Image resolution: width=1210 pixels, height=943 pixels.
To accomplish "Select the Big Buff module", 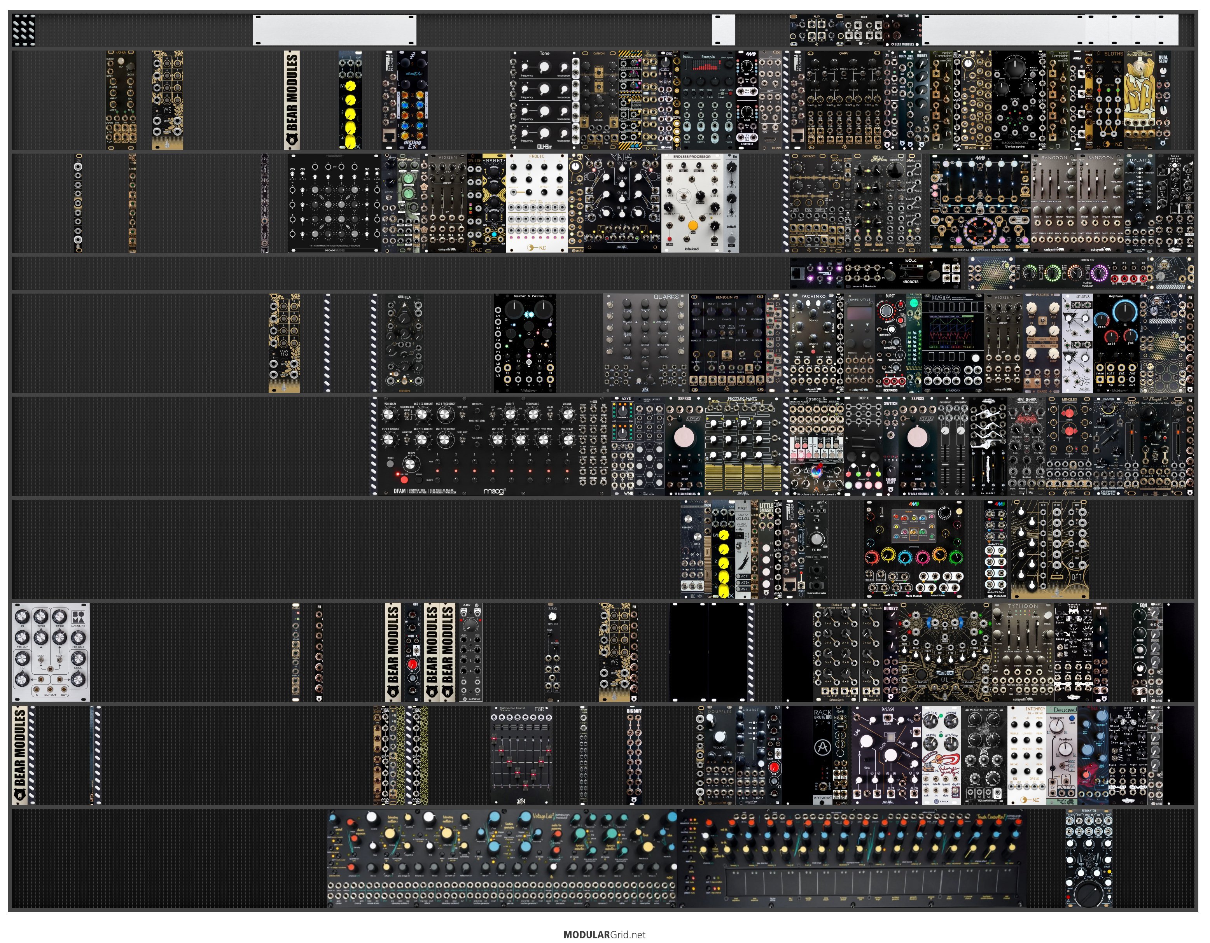I will [x=635, y=756].
